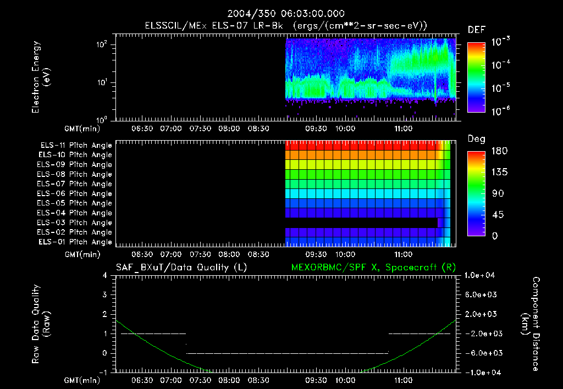The width and height of the screenshot is (563, 389).
Task: Select the ELS-01 Pitch Angle row label
Action: 75,242
